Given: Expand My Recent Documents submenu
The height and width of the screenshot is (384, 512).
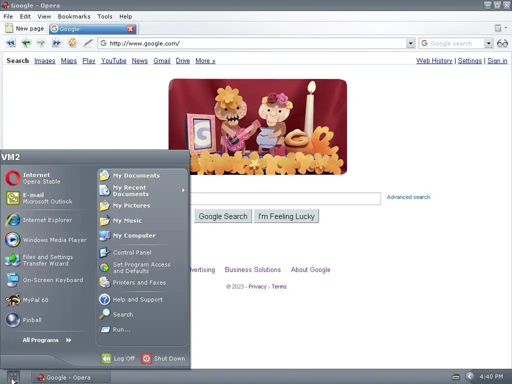Looking at the screenshot, I should coord(142,190).
